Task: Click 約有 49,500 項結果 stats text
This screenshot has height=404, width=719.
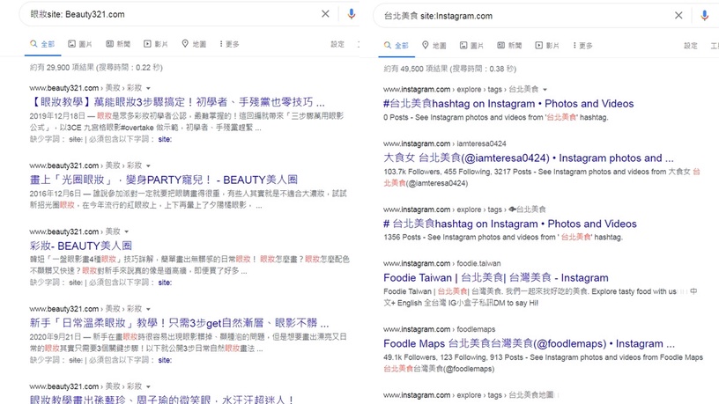Action: [449, 69]
